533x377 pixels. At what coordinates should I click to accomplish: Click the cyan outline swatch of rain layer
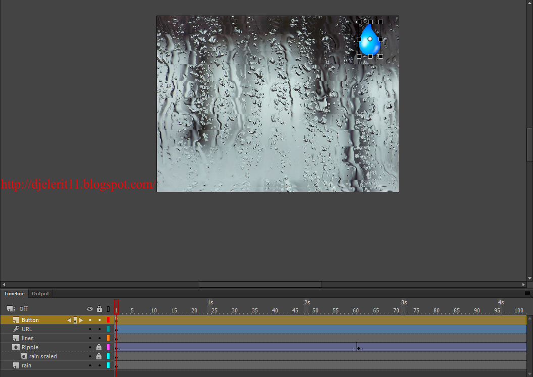coord(108,365)
